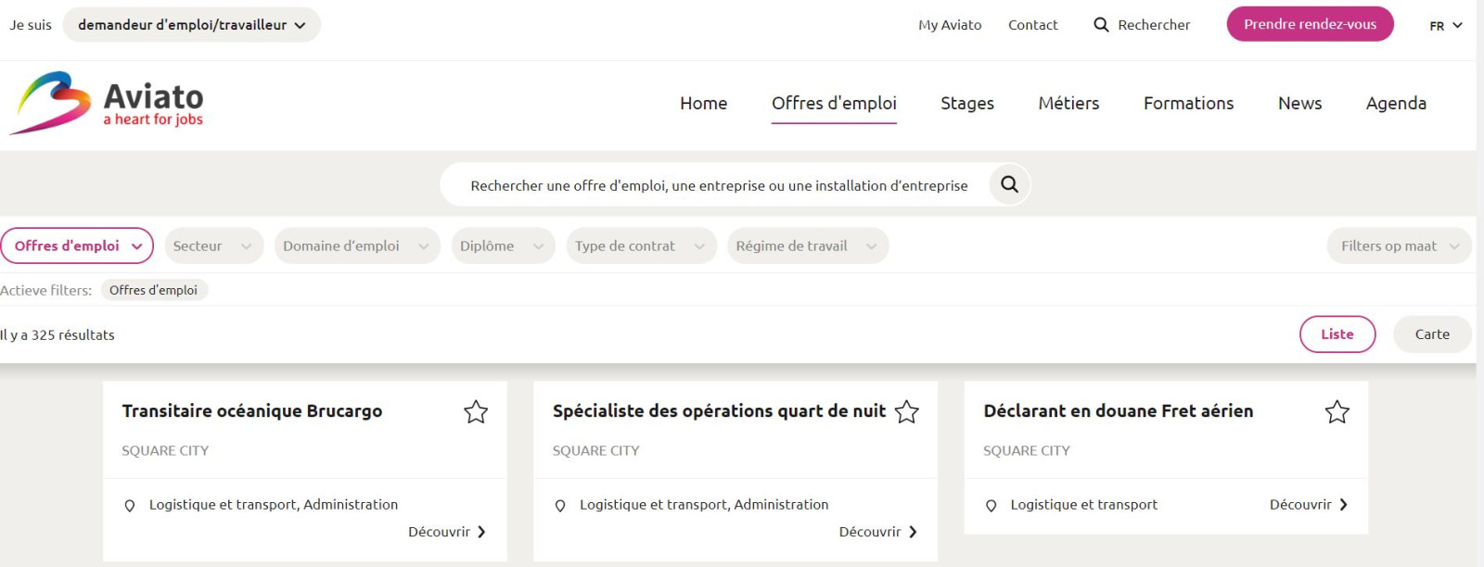Click the magnifier icon next to Rechercher
Viewport: 1484px width, 567px height.
(1101, 25)
